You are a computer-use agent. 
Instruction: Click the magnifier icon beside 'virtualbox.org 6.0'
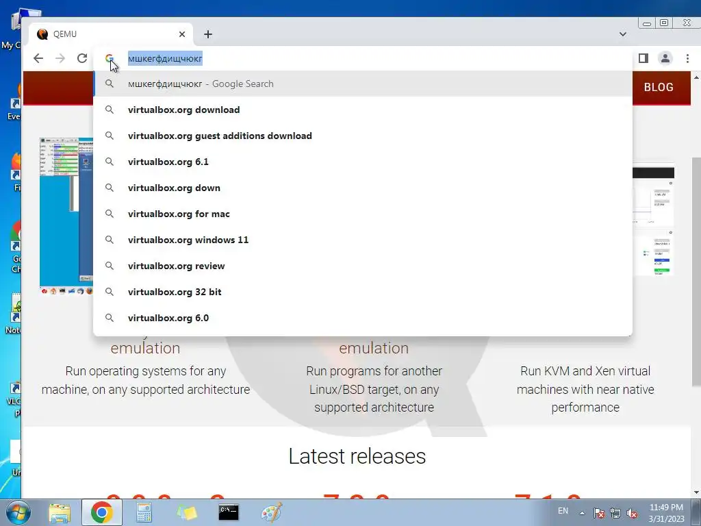pyautogui.click(x=110, y=318)
